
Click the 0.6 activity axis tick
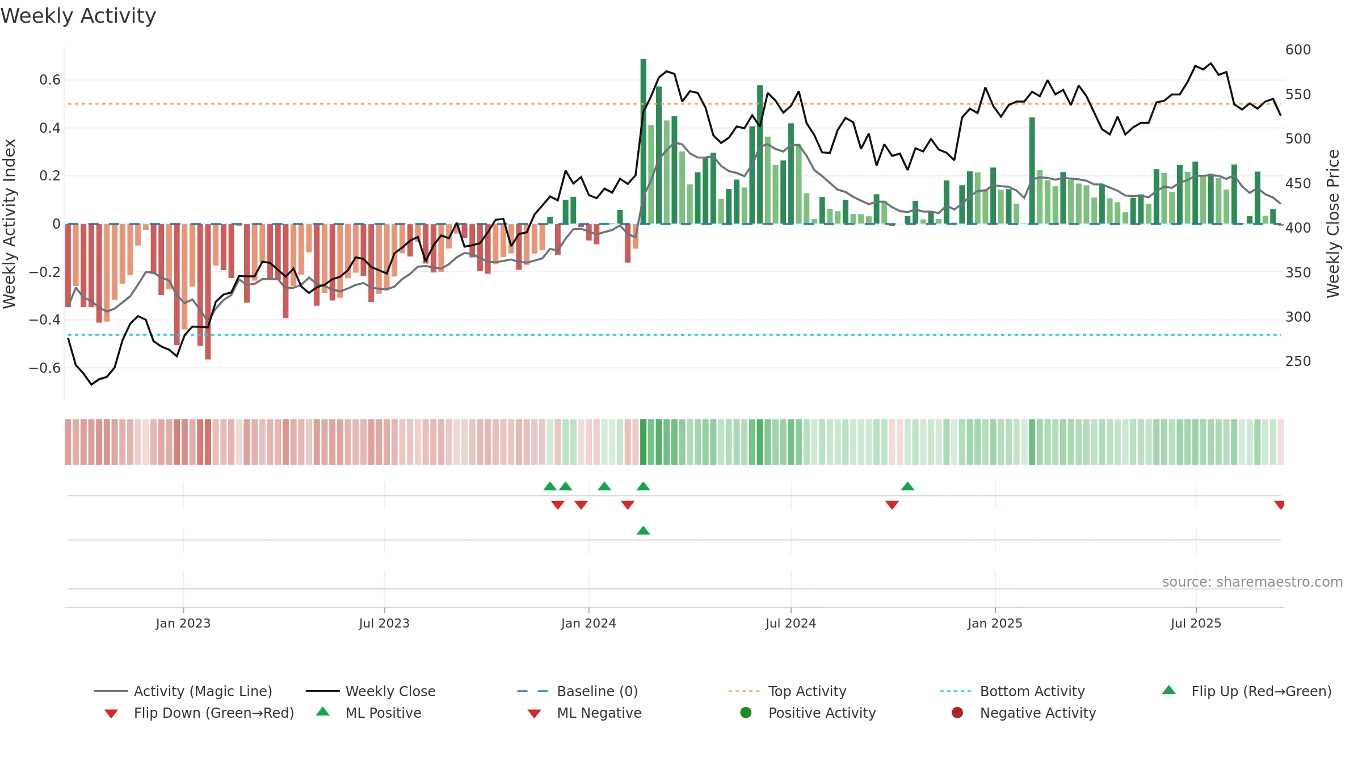(x=50, y=80)
